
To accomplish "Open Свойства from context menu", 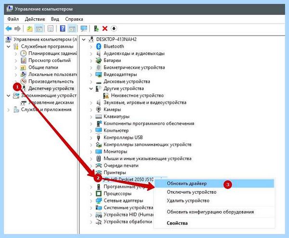I will tap(214, 223).
